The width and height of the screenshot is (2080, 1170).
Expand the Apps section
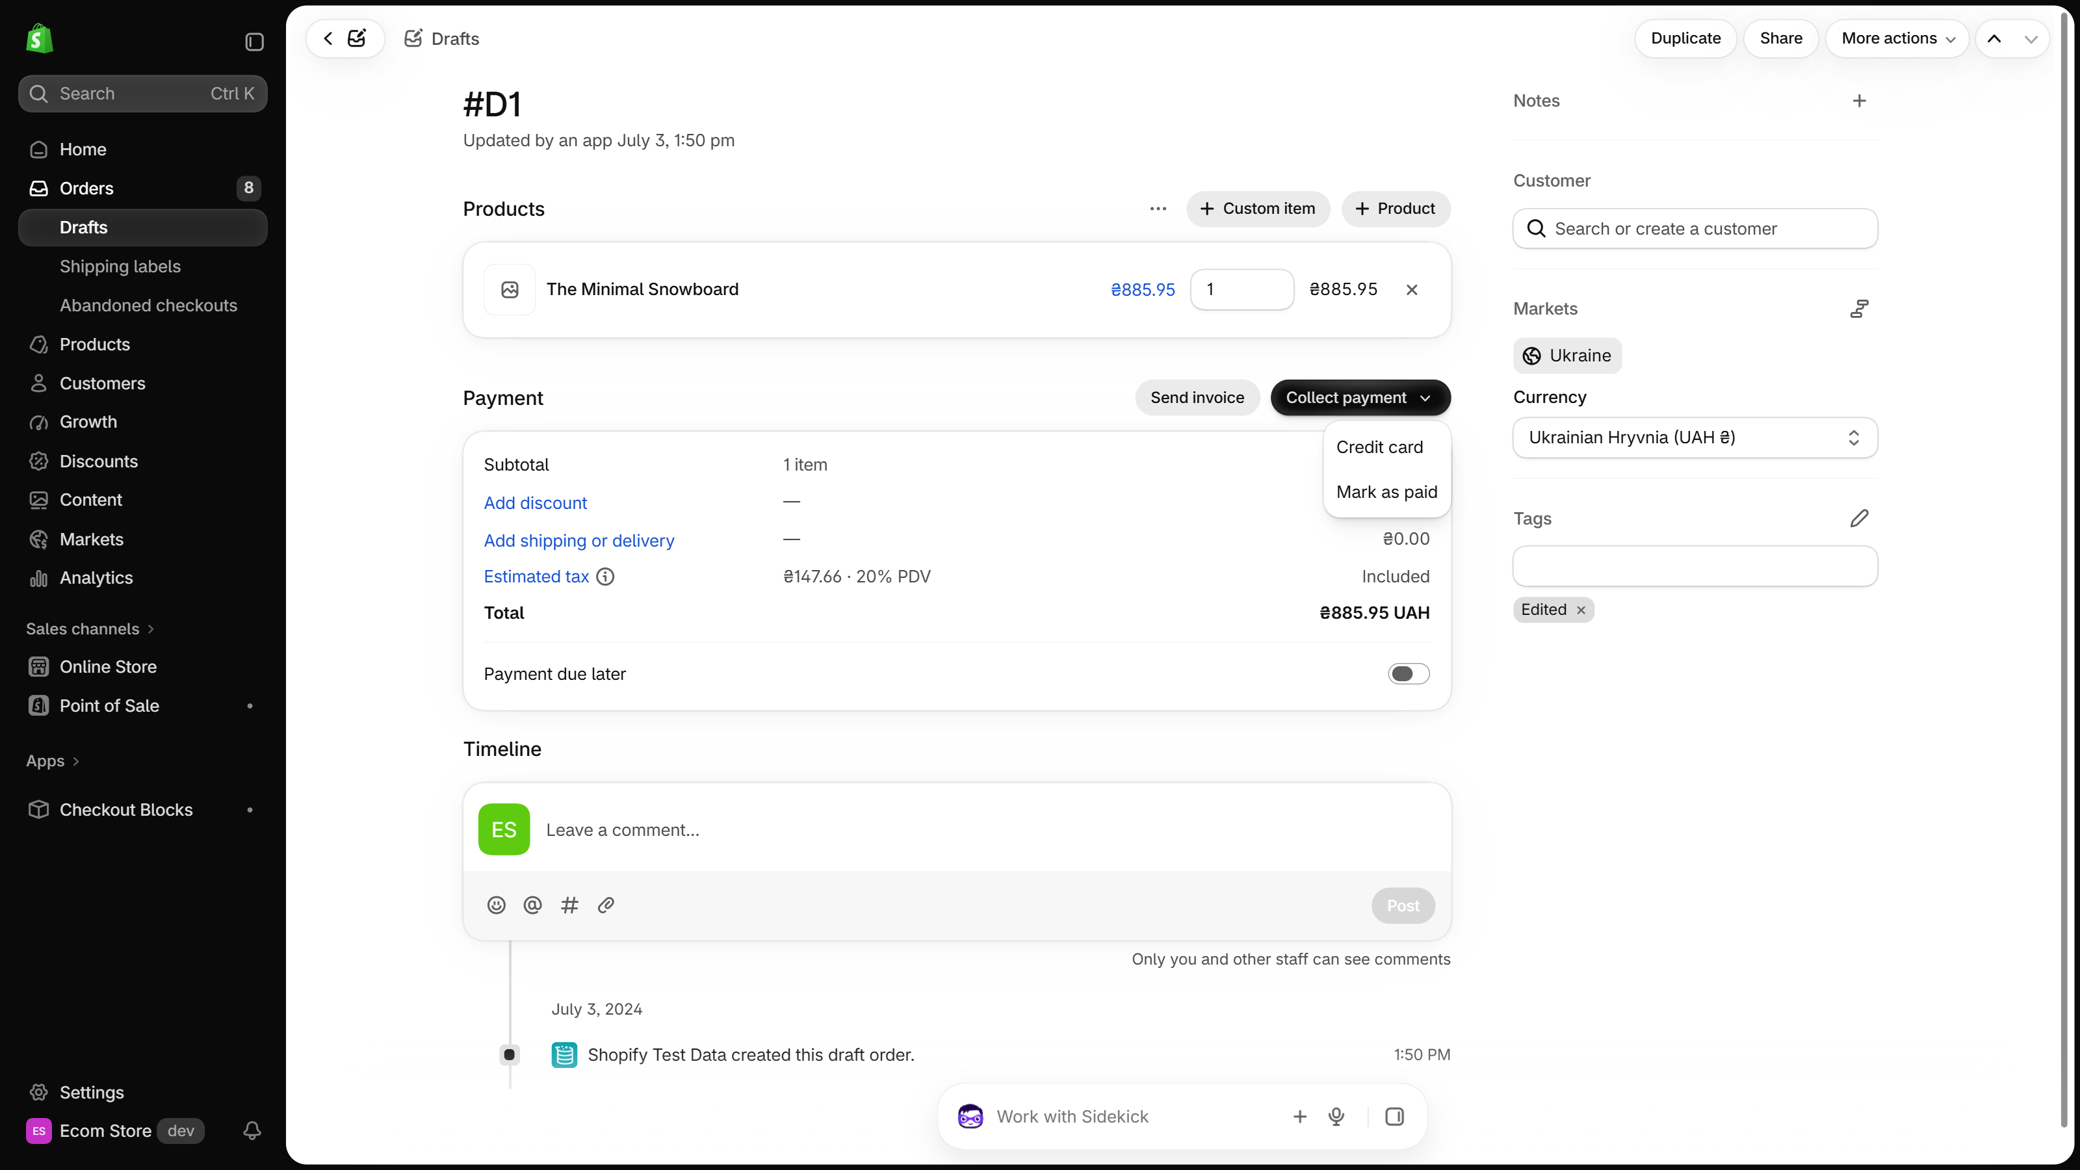[x=53, y=761]
